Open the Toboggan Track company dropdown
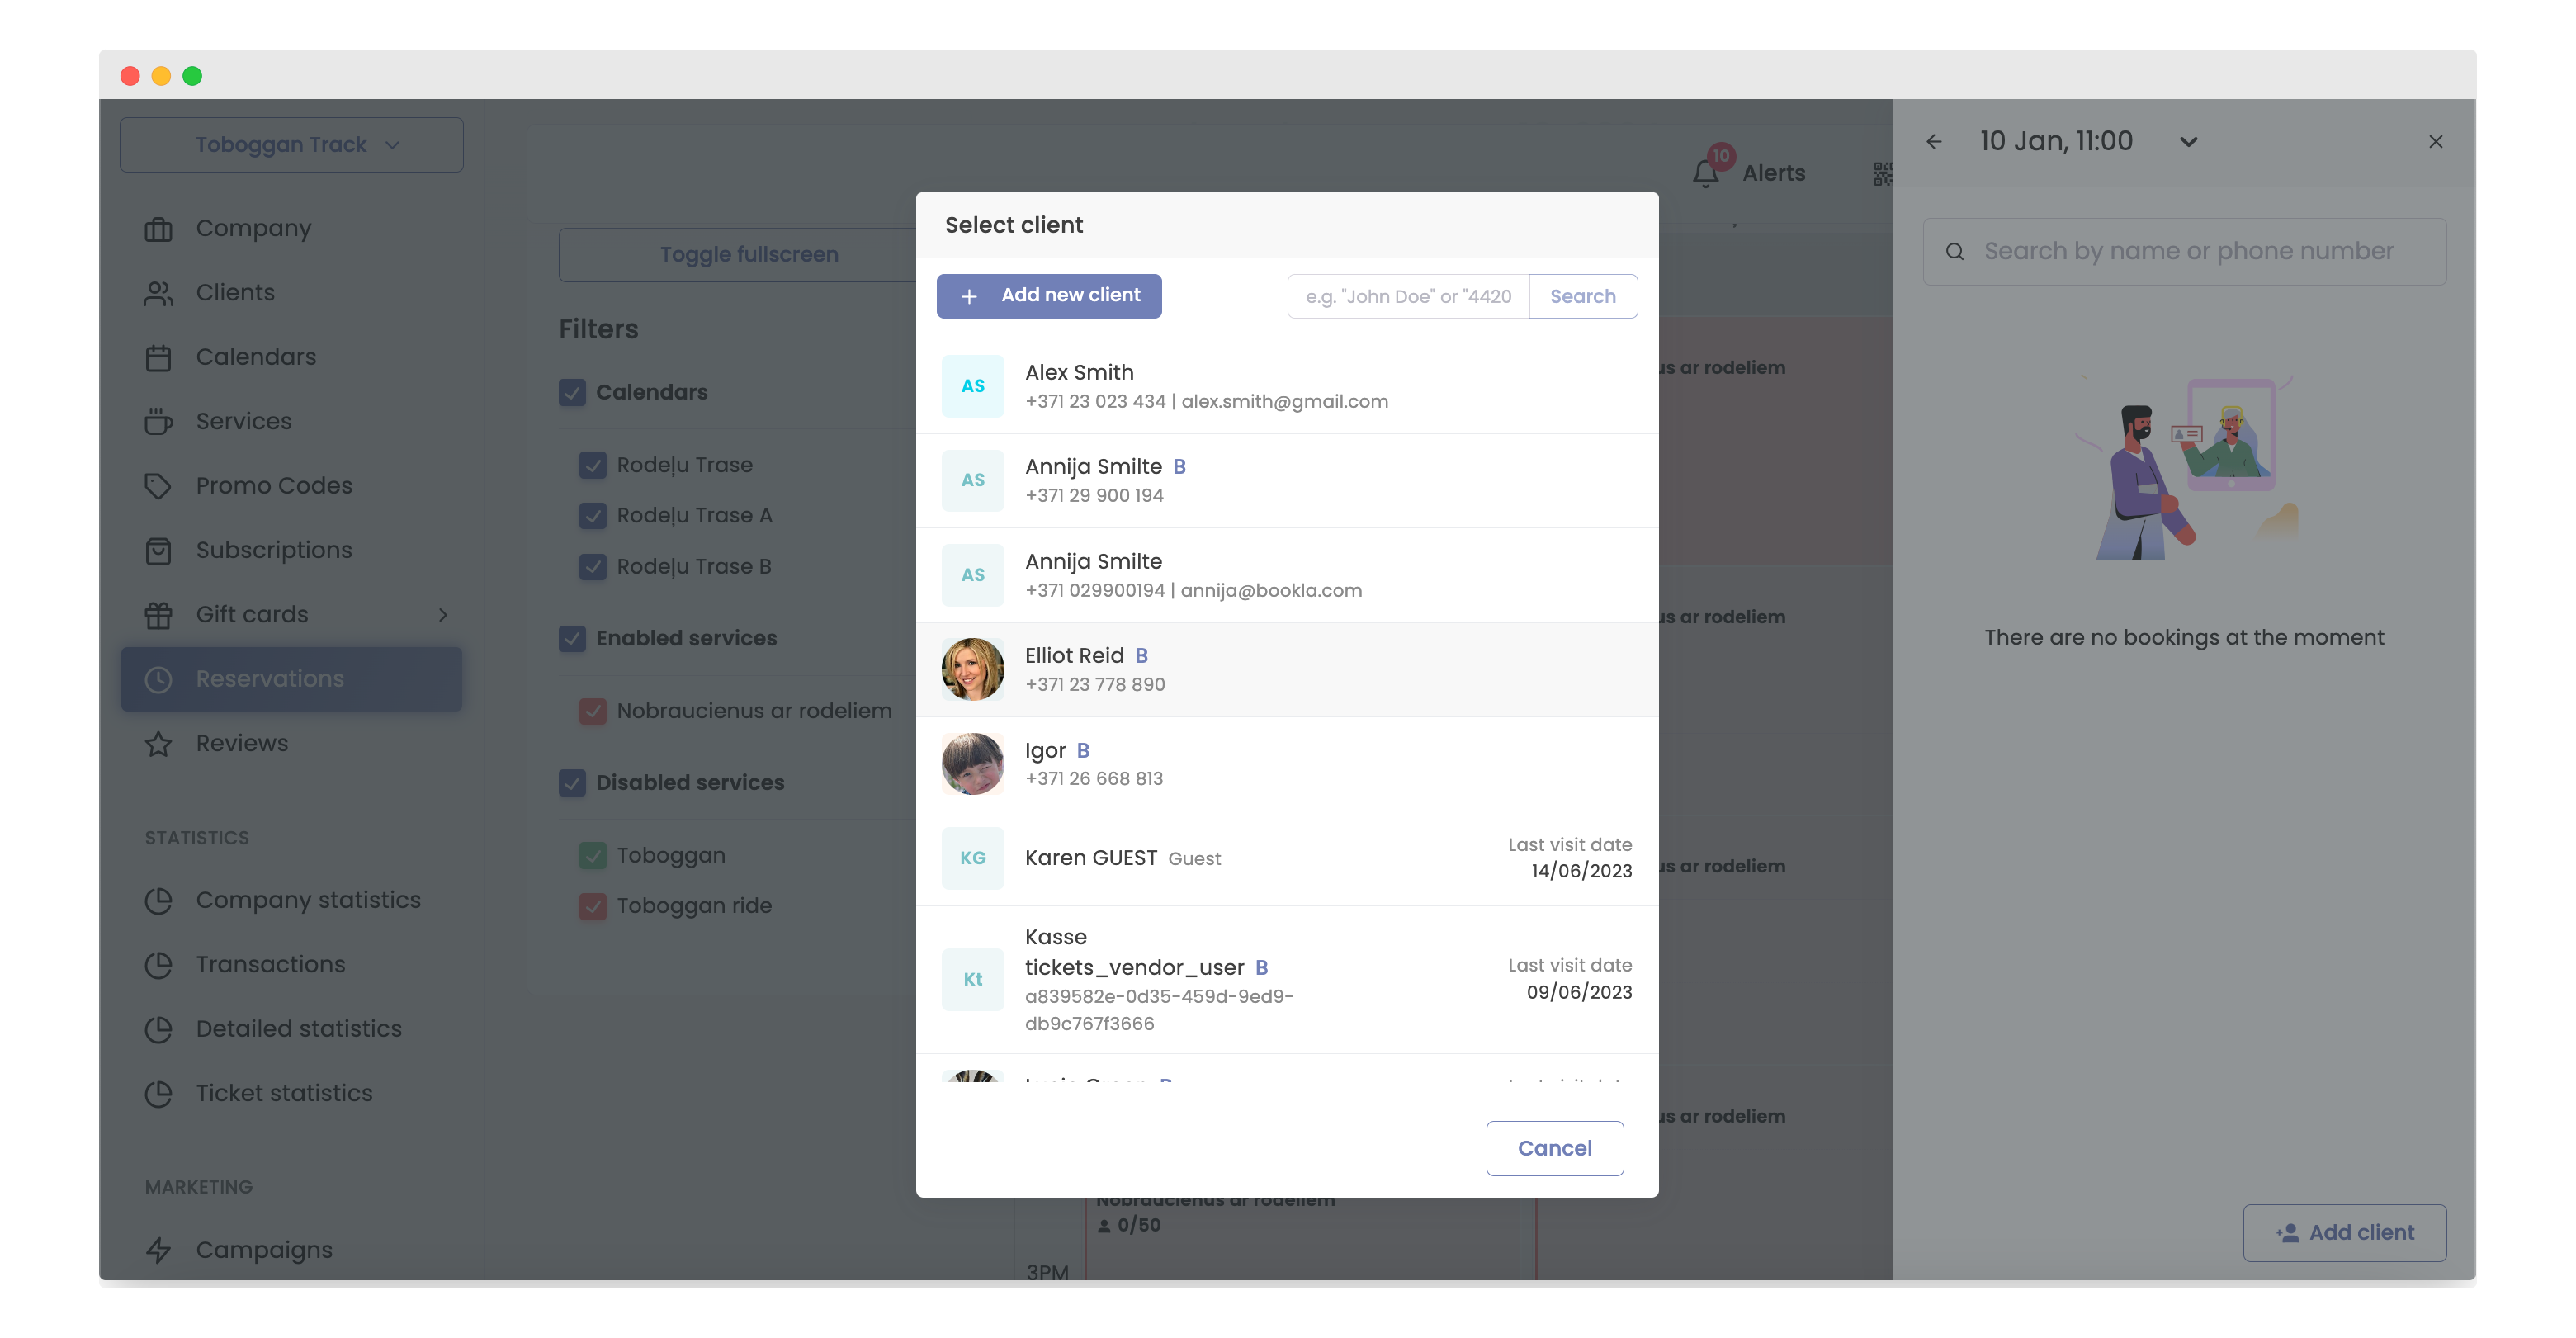The image size is (2576, 1338). [x=291, y=145]
